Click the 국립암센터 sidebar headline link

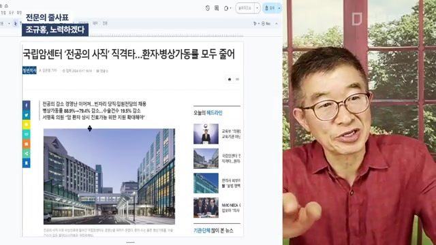231,159
